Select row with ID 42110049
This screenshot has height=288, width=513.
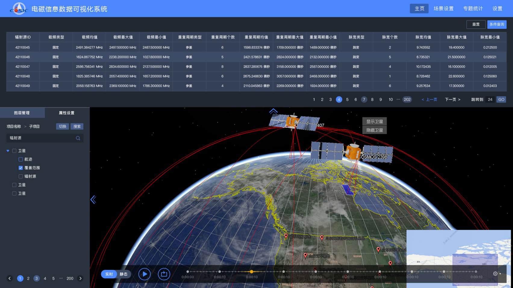(256, 86)
